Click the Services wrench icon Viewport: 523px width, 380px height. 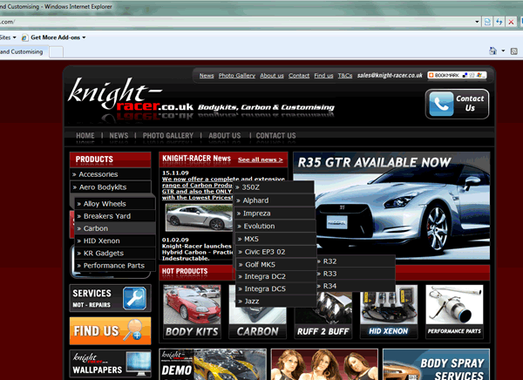[134, 298]
